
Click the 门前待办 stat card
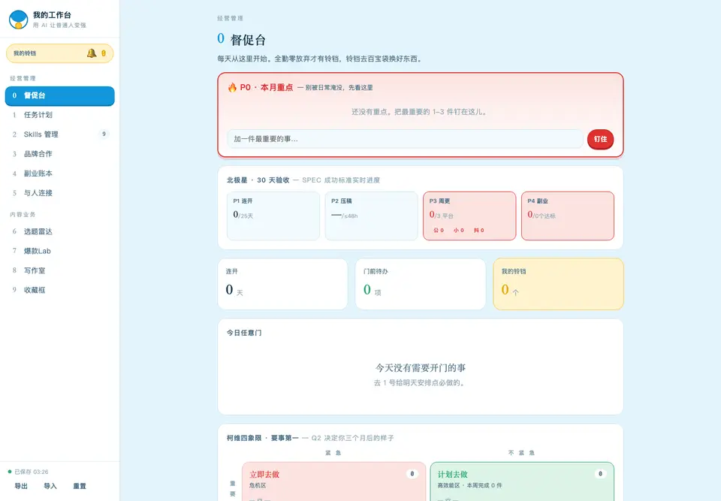click(421, 284)
